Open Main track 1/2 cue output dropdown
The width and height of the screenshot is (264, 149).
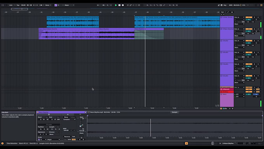pos(240,94)
